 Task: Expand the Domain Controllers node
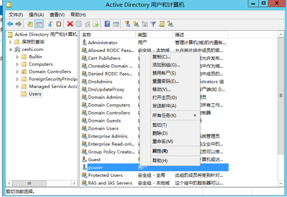point(18,72)
